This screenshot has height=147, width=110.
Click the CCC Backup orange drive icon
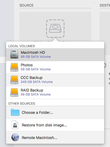tap(14, 80)
